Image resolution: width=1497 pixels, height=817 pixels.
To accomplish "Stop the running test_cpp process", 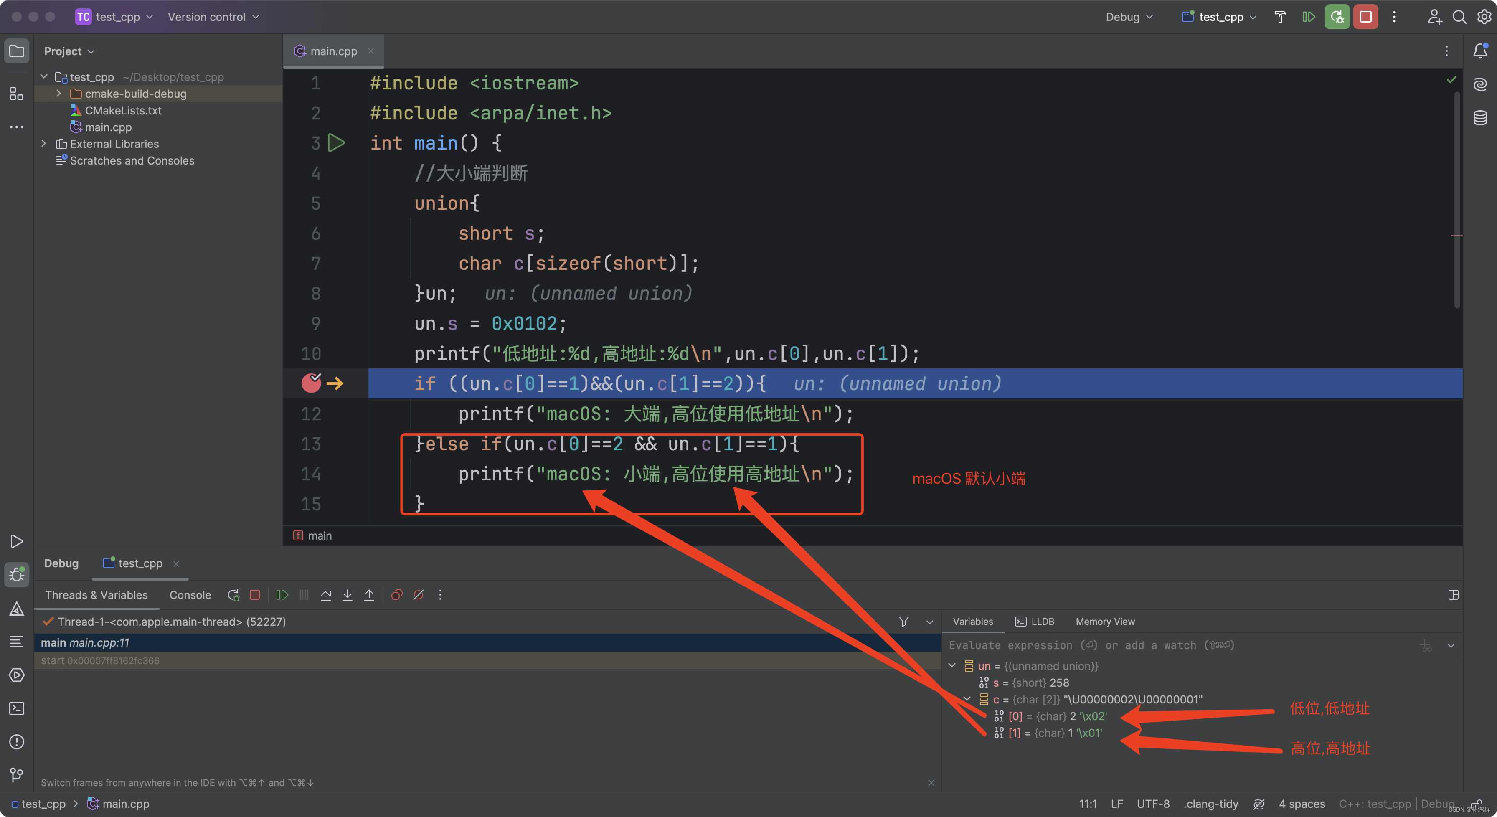I will coord(1366,17).
